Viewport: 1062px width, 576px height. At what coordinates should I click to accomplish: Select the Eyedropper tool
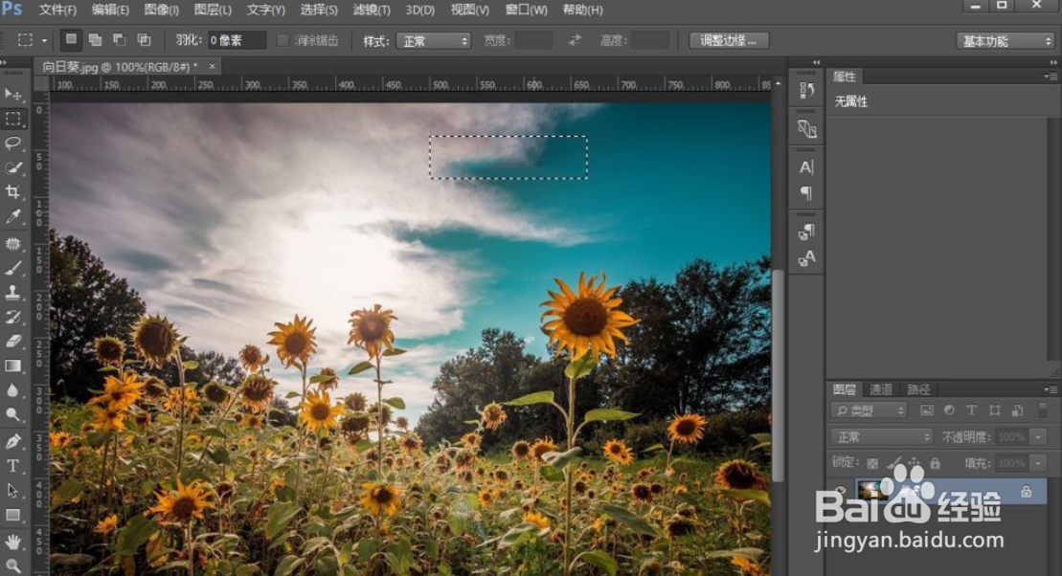[12, 216]
